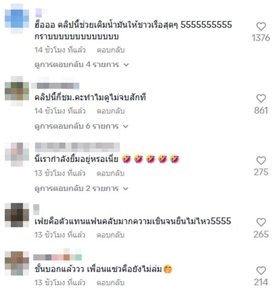Expand the 2 replies under third comment

click(x=82, y=189)
